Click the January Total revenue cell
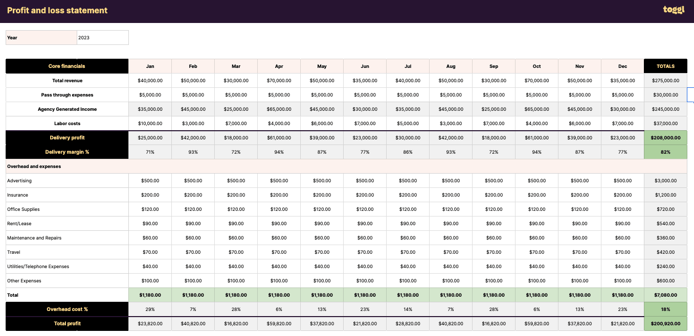 [x=150, y=81]
